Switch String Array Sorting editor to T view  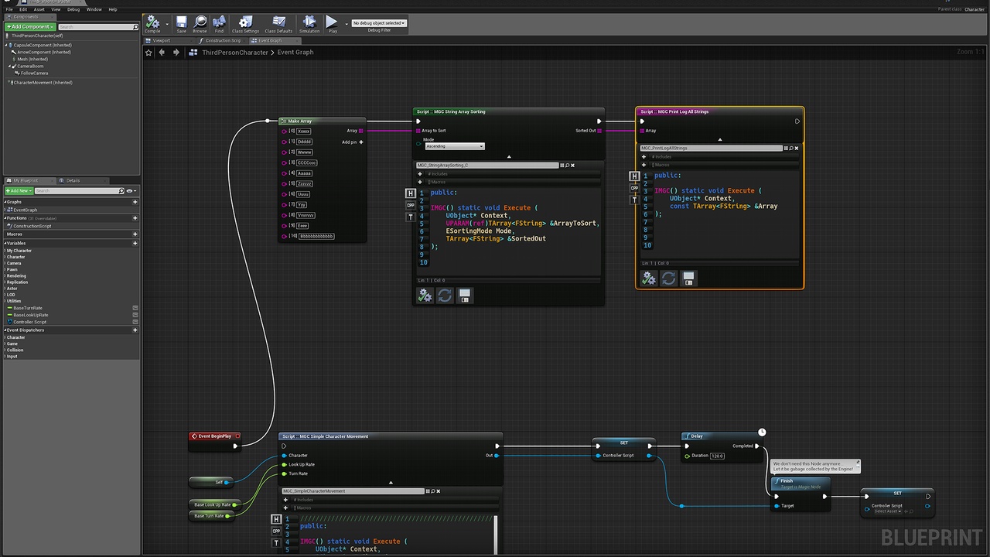(x=411, y=217)
